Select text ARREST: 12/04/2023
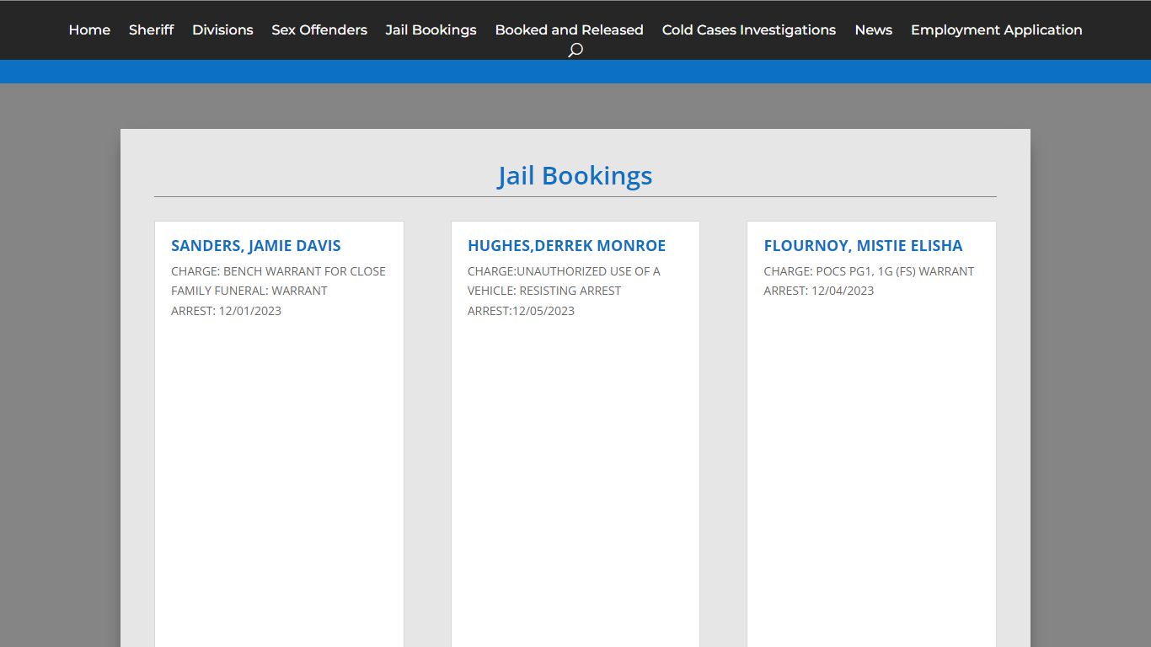Screen dimensions: 1151x647 819,291
